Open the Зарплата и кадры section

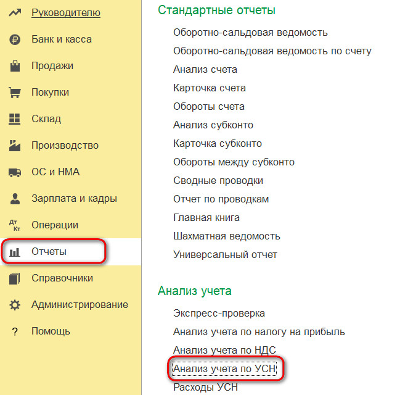(x=74, y=199)
